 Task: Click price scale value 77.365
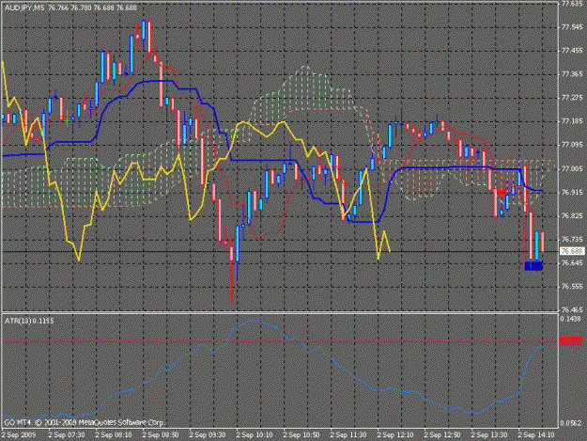click(x=572, y=74)
